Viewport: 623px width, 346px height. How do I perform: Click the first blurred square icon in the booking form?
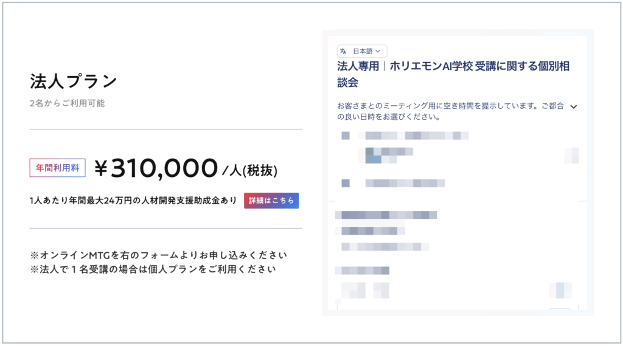point(346,136)
